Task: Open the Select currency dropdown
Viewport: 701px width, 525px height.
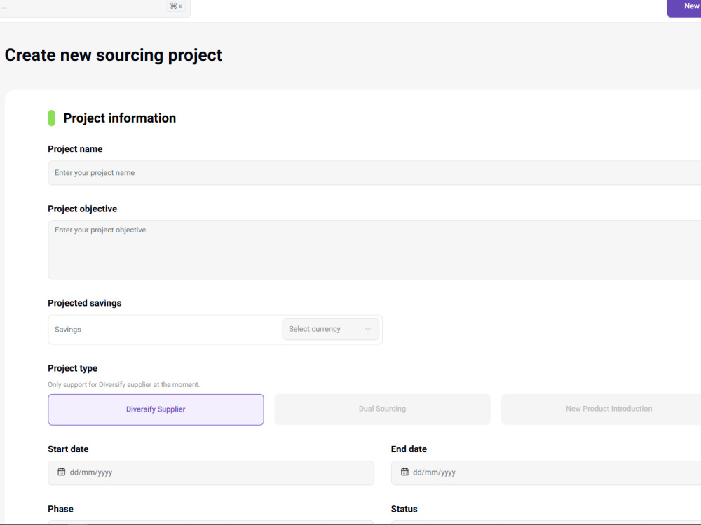Action: point(330,329)
